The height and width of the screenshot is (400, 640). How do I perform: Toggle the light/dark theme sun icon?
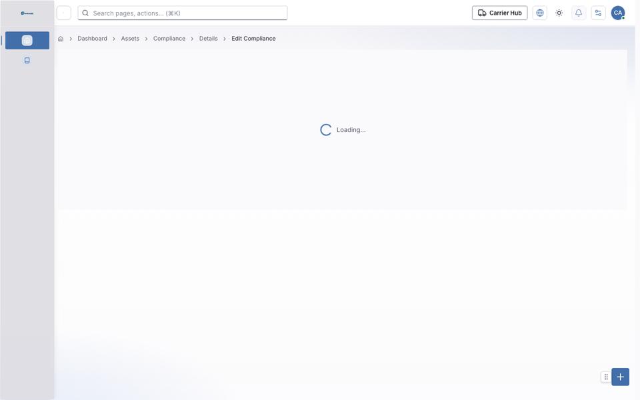click(x=559, y=13)
